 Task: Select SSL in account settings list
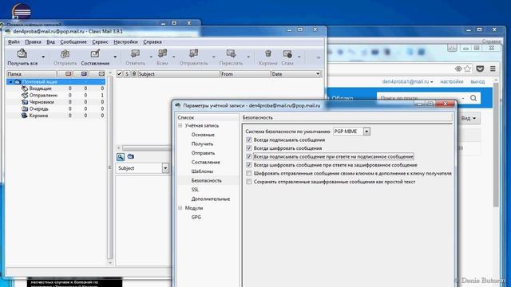195,190
